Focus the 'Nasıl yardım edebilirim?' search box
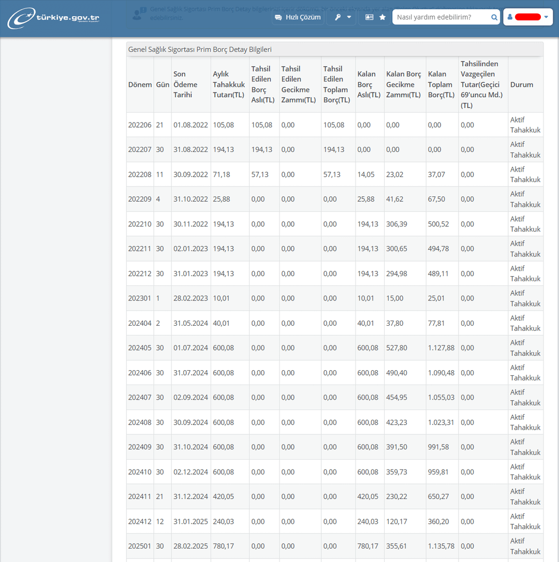This screenshot has height=562, width=559. tap(442, 17)
